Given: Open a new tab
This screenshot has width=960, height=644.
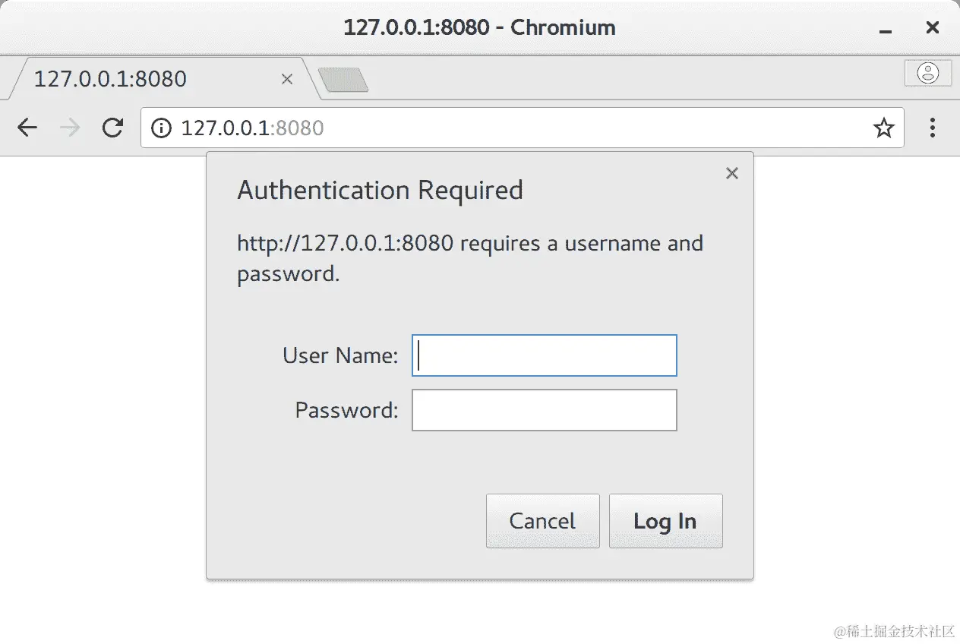Looking at the screenshot, I should point(343,80).
